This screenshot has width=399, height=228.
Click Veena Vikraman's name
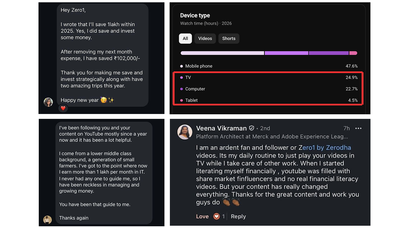point(222,128)
